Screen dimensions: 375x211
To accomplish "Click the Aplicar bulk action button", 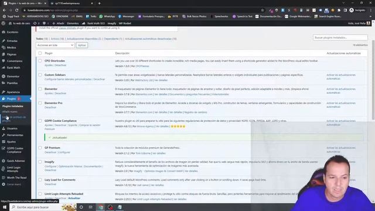I will [82, 45].
